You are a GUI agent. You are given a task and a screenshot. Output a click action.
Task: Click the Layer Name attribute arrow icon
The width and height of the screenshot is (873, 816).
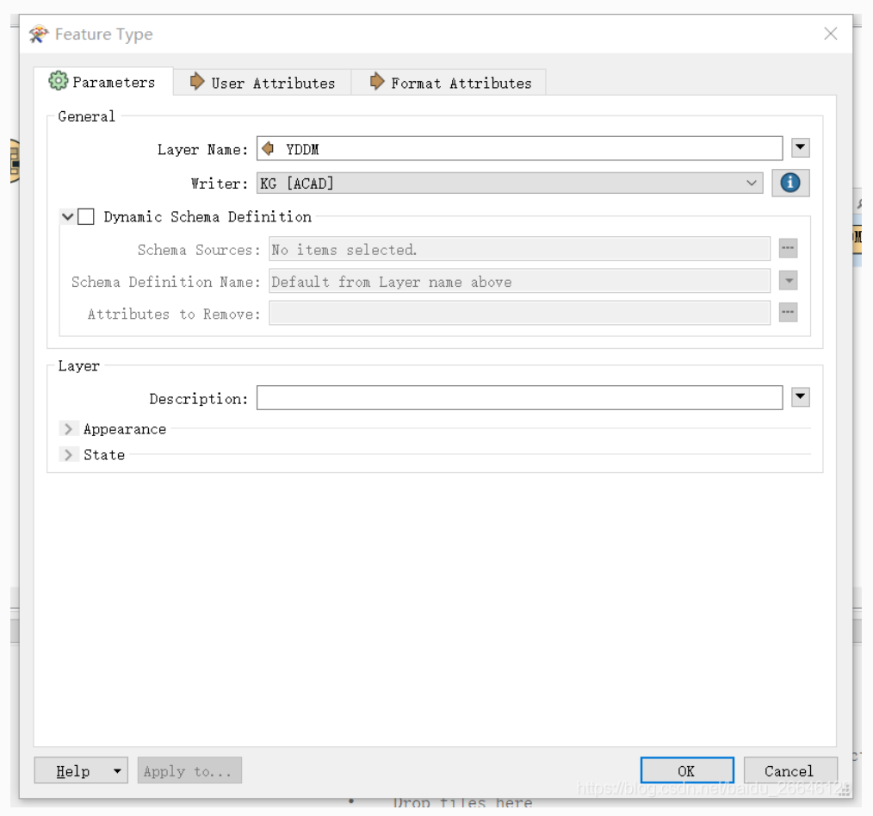[269, 148]
